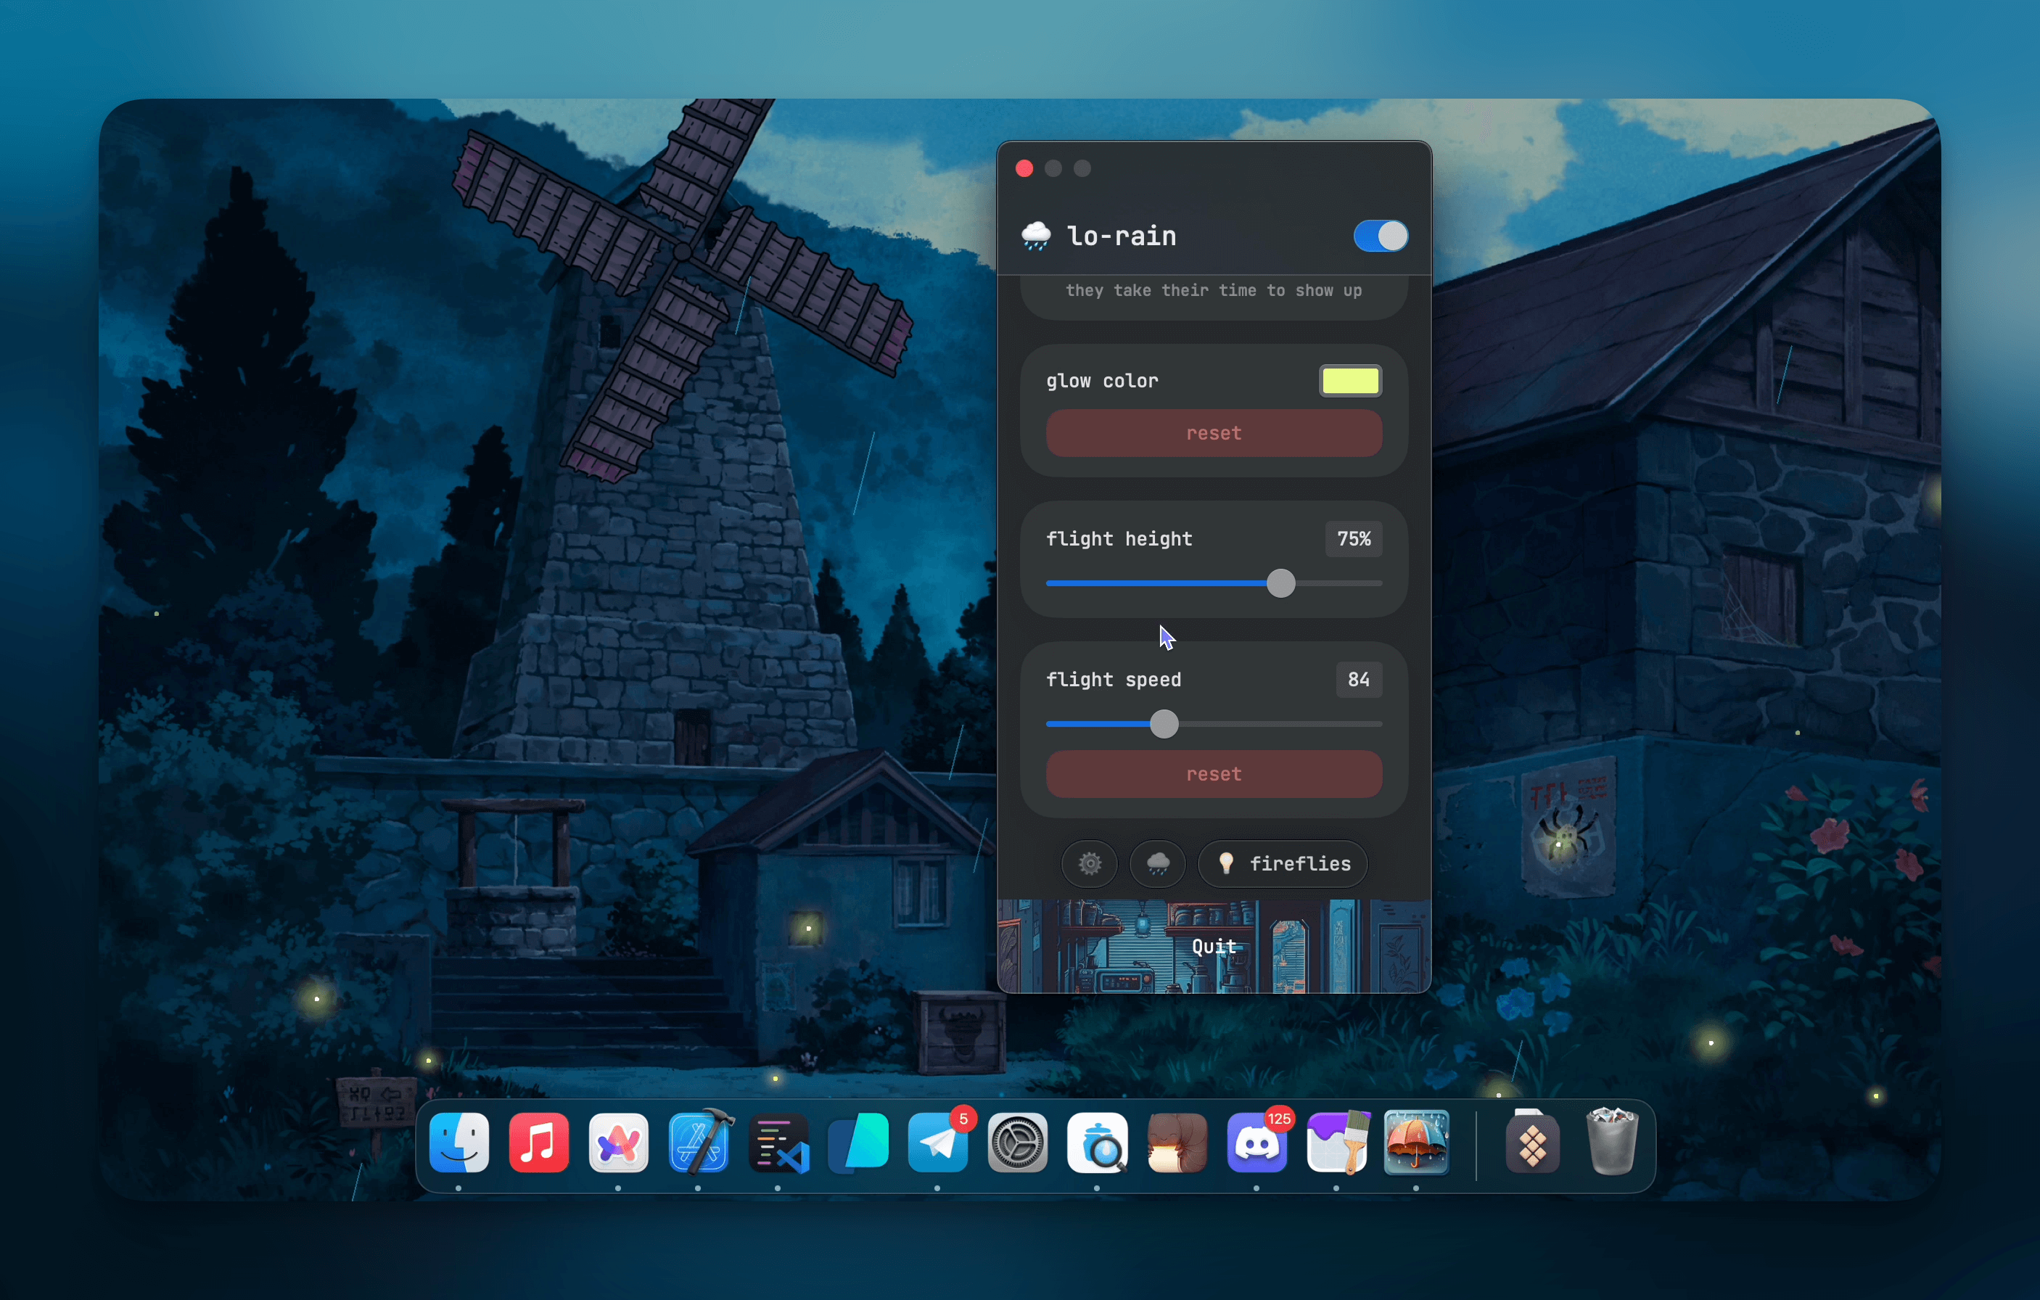Open Visual Studio Code from the Dock
2040x1300 pixels.
[778, 1143]
